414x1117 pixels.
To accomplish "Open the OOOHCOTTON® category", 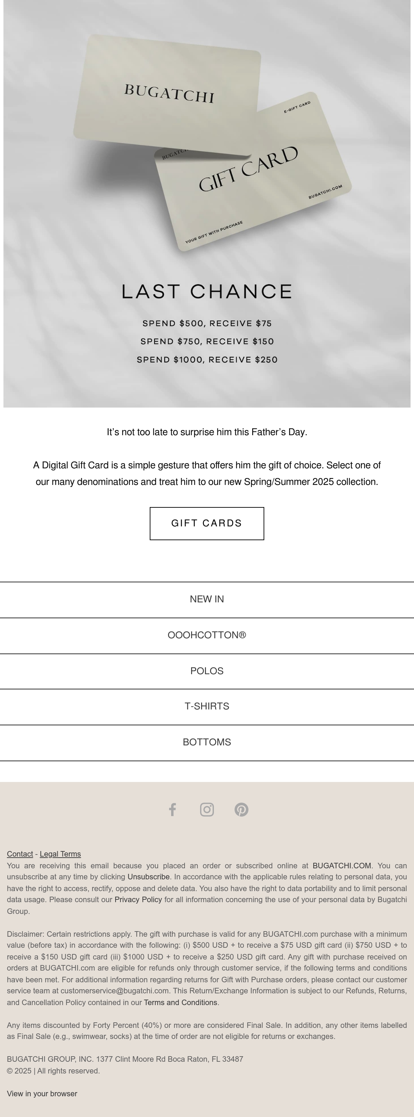I will 207,635.
